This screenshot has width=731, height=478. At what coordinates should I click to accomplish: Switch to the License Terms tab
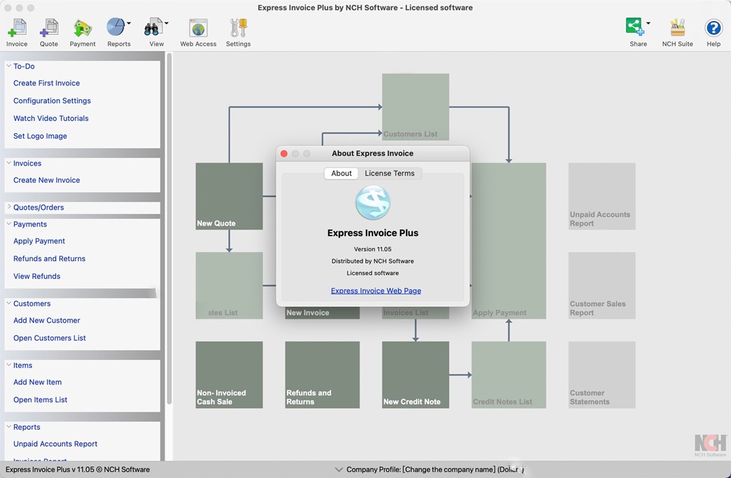pos(389,173)
